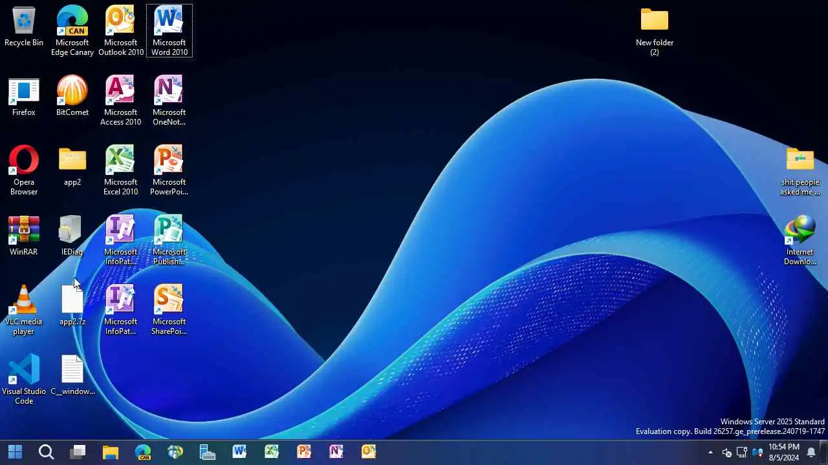Select the IEDiag desktop icon

(72, 236)
